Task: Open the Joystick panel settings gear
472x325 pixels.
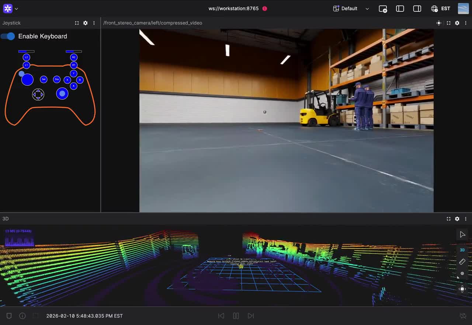Action: point(85,23)
